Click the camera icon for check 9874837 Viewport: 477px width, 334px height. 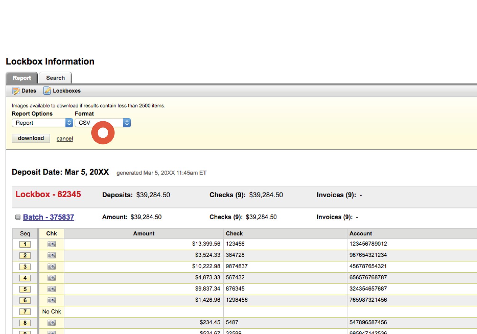[x=51, y=266]
